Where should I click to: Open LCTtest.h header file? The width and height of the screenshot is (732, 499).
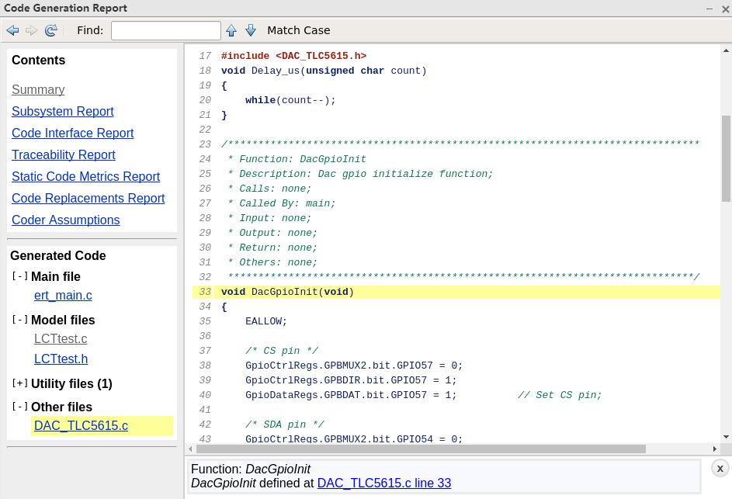(61, 359)
